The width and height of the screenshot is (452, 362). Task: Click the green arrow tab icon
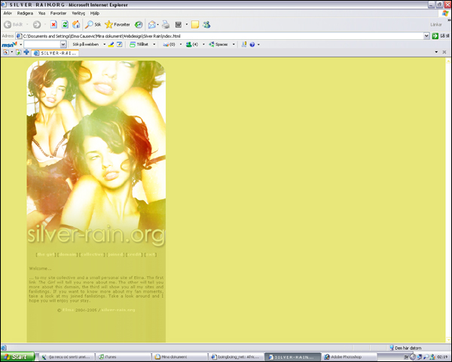click(18, 52)
